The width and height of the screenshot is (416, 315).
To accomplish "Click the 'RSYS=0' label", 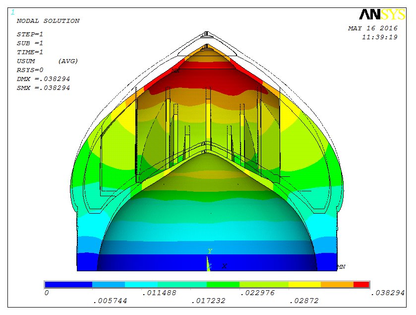I will tap(30, 70).
